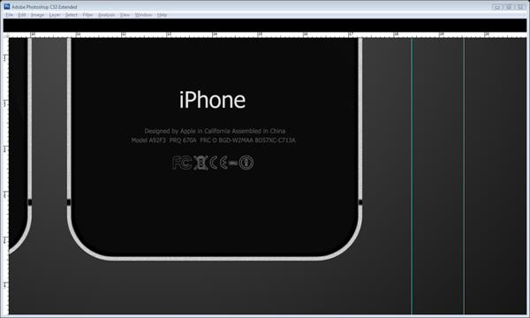The image size is (530, 318).
Task: Minimize the Photoshop window
Action: (497, 7)
